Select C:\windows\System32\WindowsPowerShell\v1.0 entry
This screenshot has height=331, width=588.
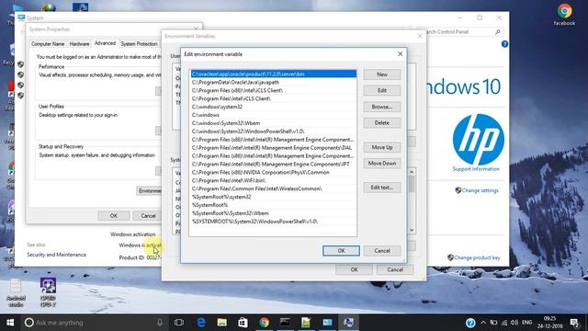click(x=274, y=131)
